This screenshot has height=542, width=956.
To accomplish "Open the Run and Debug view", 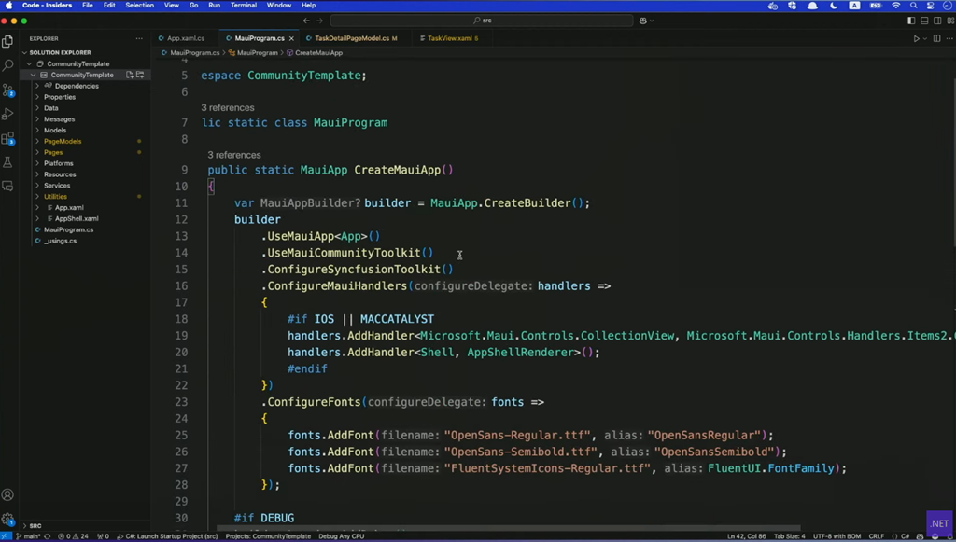I will point(7,114).
